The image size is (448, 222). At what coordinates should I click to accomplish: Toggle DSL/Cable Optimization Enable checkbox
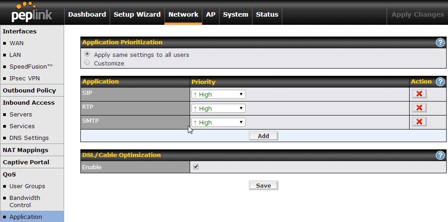click(x=196, y=166)
